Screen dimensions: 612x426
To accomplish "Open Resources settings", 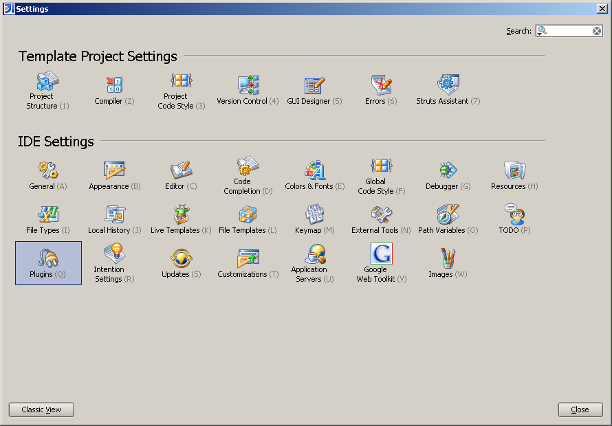I will pyautogui.click(x=515, y=175).
